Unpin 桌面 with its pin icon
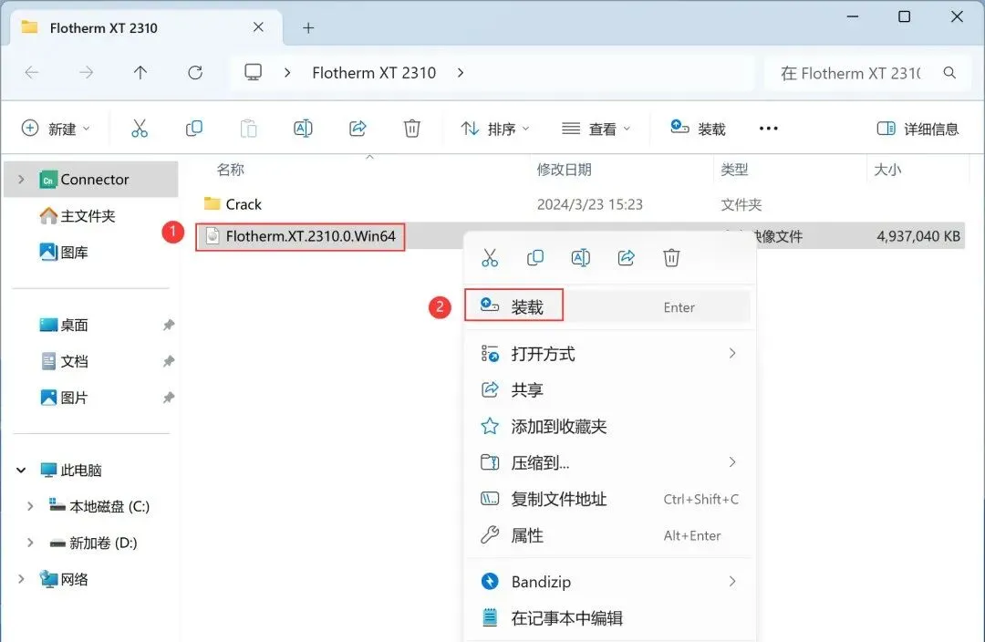985x642 pixels. [169, 326]
